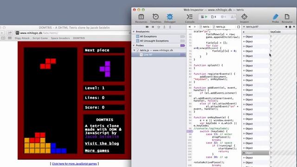297x167 pixels.
Task: Collapse the tetris.js:97 probe details header
Action: pyautogui.click(x=244, y=27)
